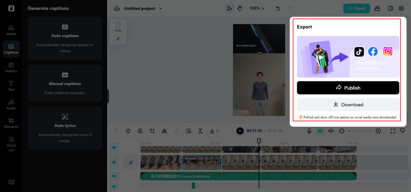Open the 100% zoom level dropdown
This screenshot has width=411, height=192.
(257, 8)
